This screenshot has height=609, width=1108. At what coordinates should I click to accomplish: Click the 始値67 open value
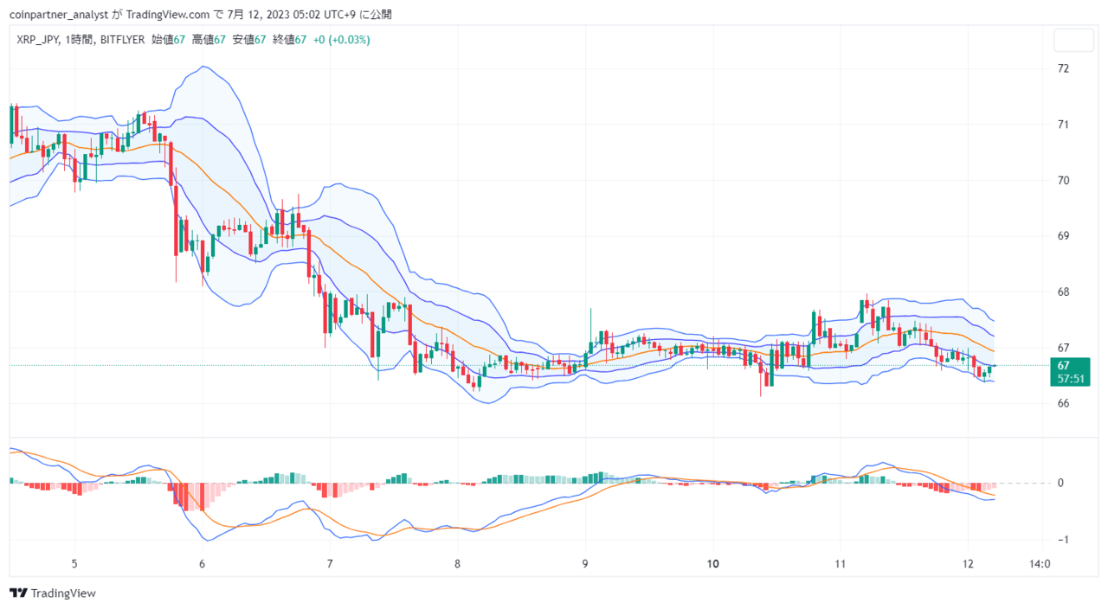(169, 40)
